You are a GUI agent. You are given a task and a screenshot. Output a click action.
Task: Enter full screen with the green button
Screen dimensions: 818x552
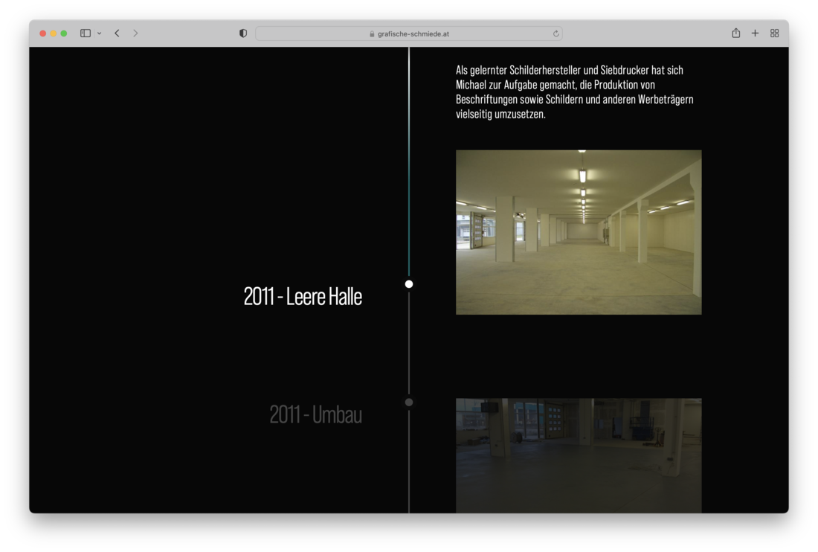coord(64,33)
